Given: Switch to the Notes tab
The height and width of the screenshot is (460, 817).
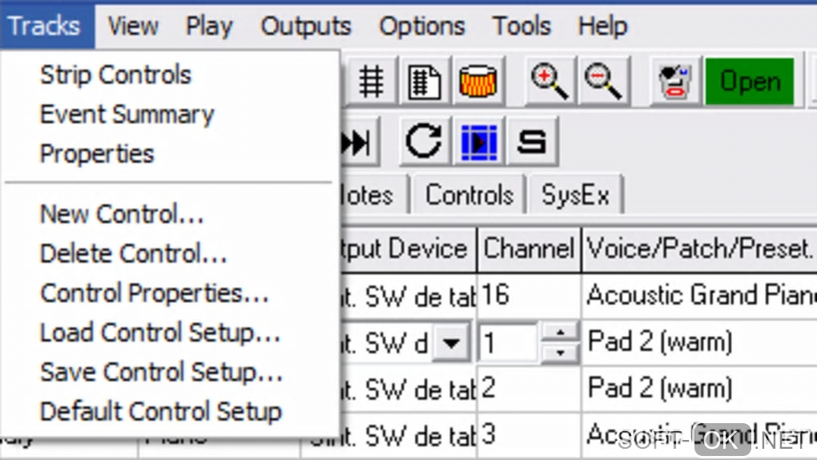Looking at the screenshot, I should coord(373,196).
